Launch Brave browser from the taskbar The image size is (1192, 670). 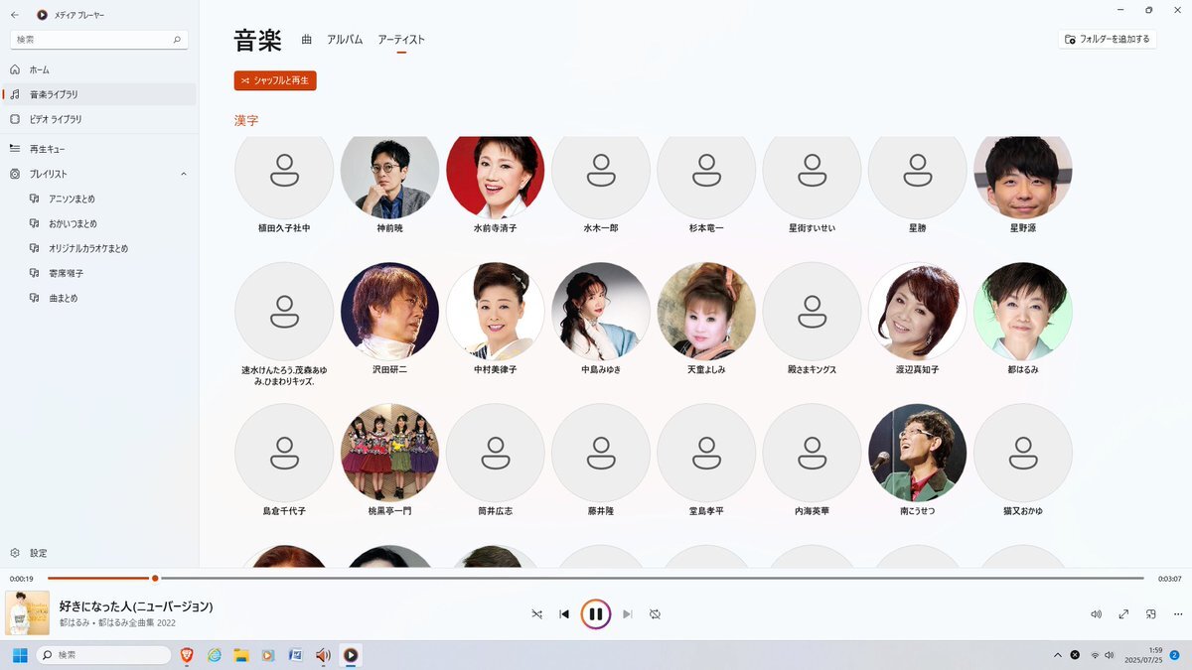click(x=187, y=655)
